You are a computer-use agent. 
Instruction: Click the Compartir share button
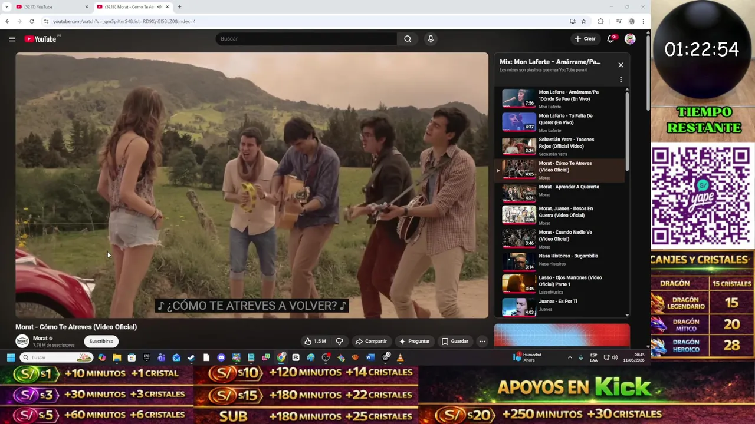point(371,341)
